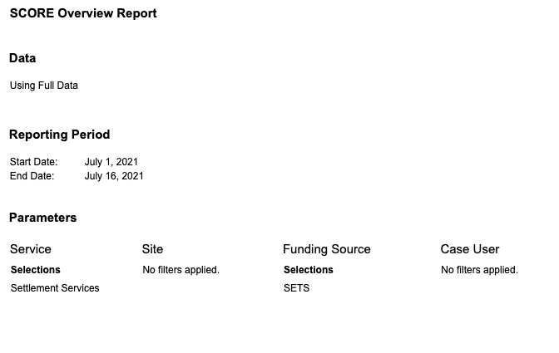
Task: Click the July 16, 2021 end date value
Action: point(114,176)
